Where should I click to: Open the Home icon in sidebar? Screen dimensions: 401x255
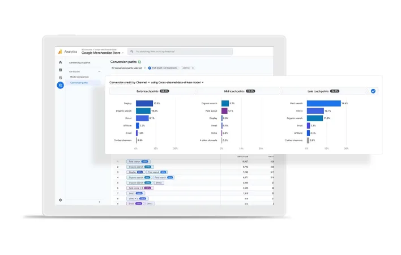point(61,62)
